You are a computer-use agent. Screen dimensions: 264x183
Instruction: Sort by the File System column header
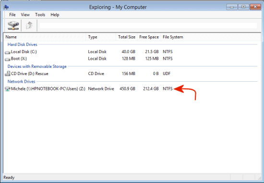click(173, 37)
